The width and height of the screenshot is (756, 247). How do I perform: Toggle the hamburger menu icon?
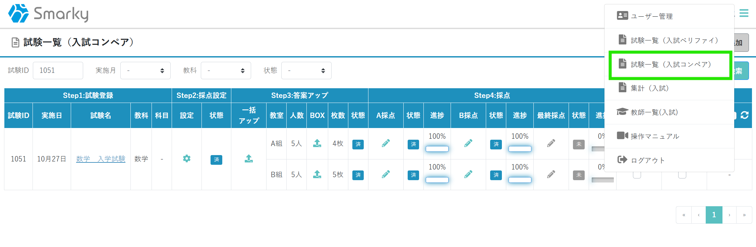coord(744,13)
